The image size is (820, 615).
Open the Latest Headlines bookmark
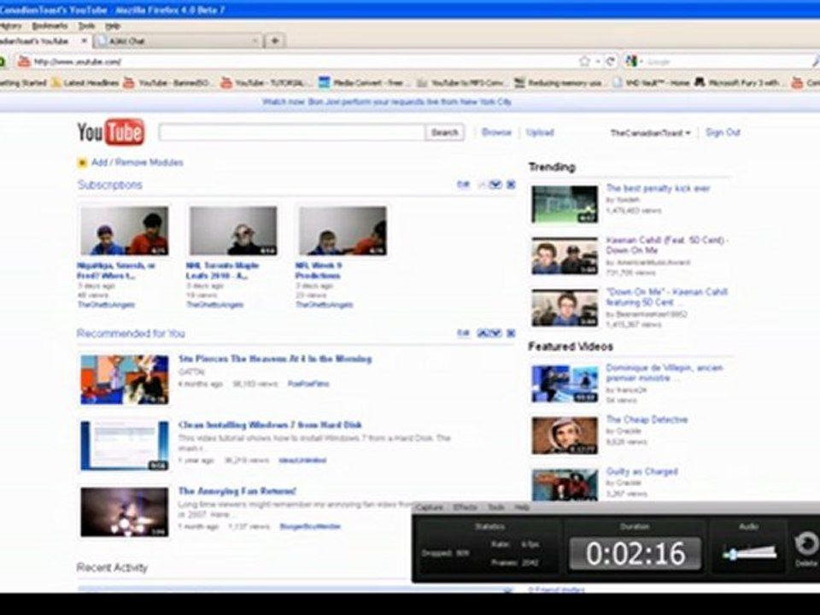[85, 83]
